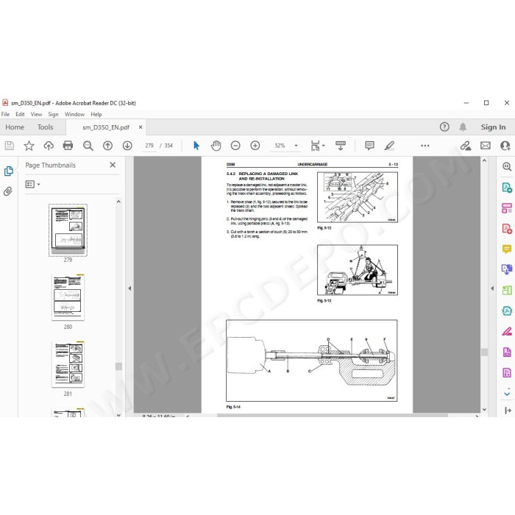
Task: Open the Window menu
Action: pos(74,114)
